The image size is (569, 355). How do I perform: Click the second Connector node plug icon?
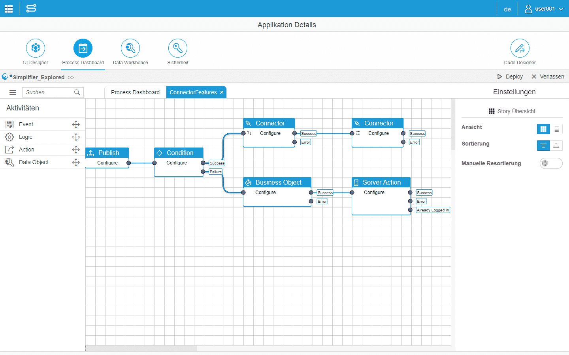click(357, 123)
